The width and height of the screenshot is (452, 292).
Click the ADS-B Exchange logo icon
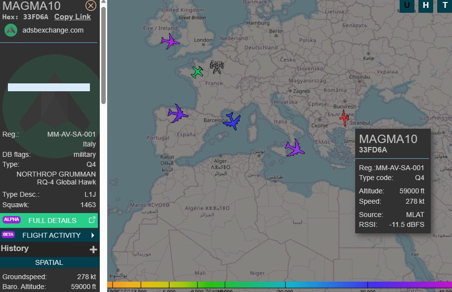[x=11, y=30]
